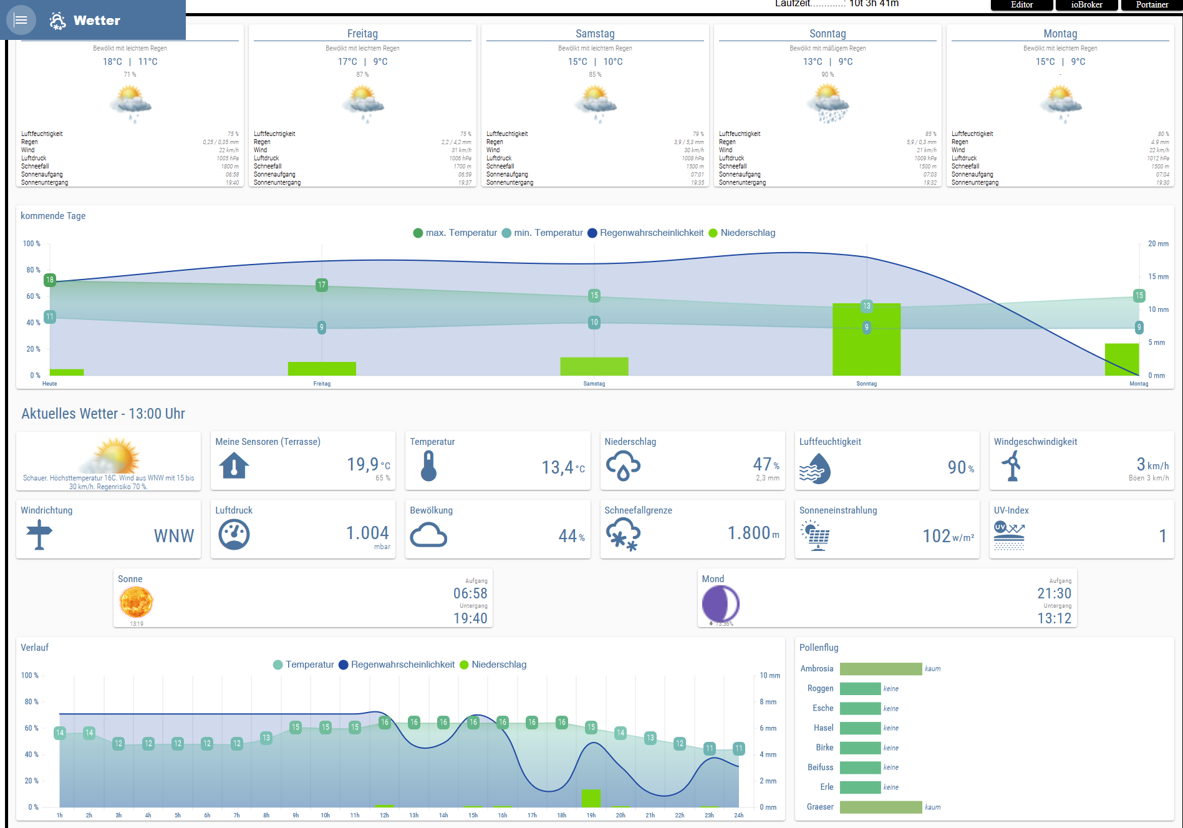Image resolution: width=1183 pixels, height=828 pixels.
Task: Click today's cloudy rain weather icon
Action: point(130,104)
